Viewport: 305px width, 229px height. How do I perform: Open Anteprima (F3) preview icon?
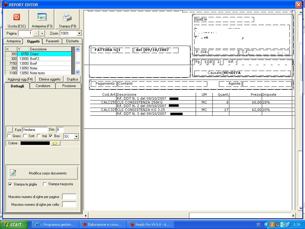click(42, 17)
